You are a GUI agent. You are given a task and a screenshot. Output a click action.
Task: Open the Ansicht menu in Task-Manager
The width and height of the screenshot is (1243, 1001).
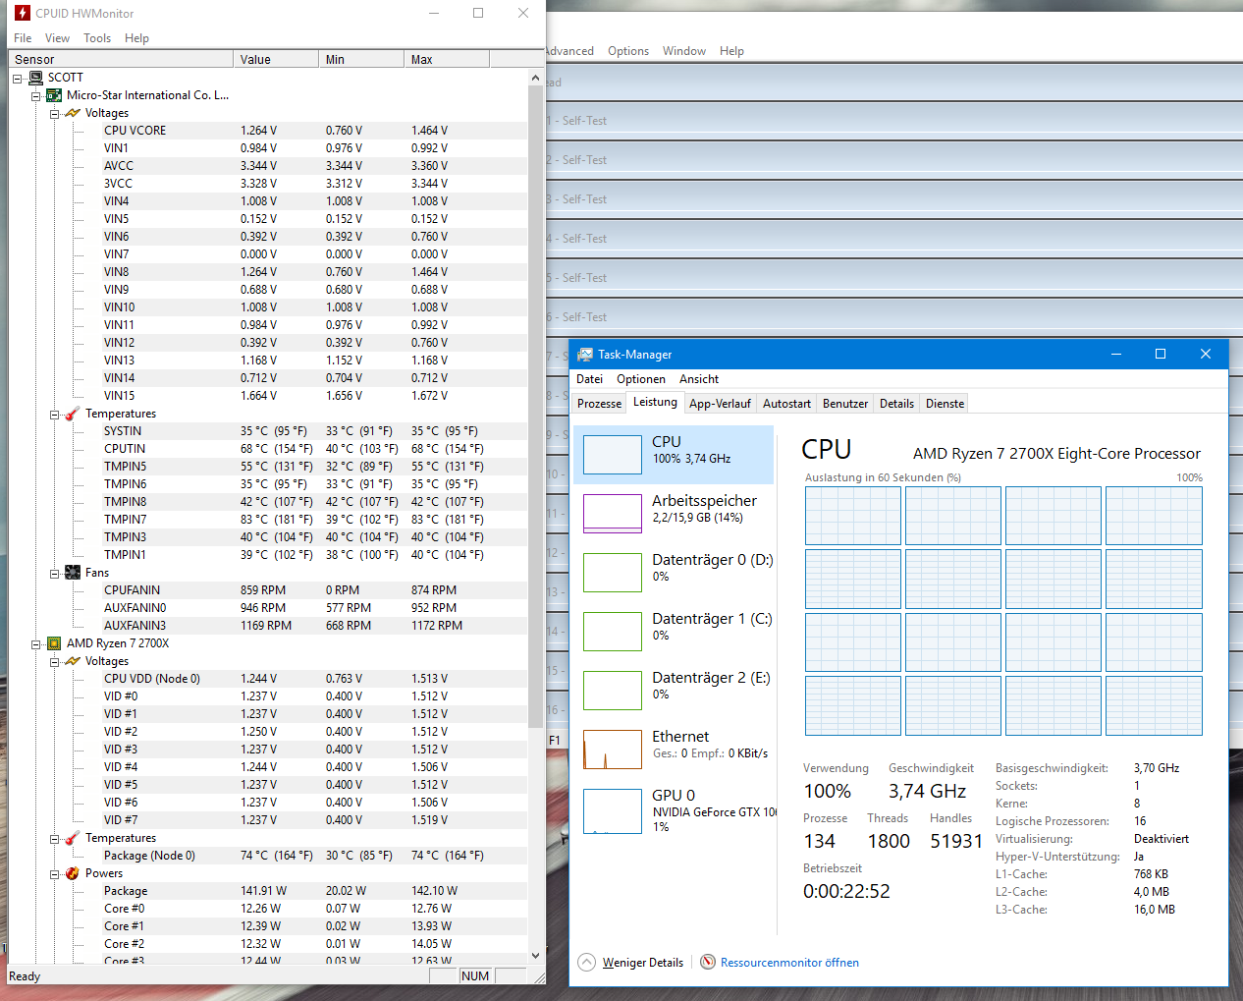point(699,379)
